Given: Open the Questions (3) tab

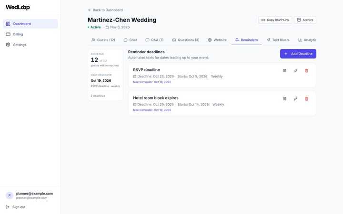Looking at the screenshot, I should [186, 40].
